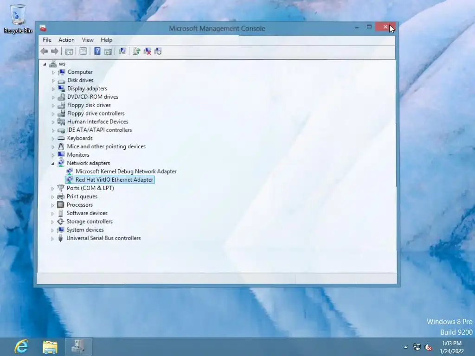The height and width of the screenshot is (356, 475).
Task: Click the Universal Serial Bus controllers icon
Action: (x=60, y=238)
